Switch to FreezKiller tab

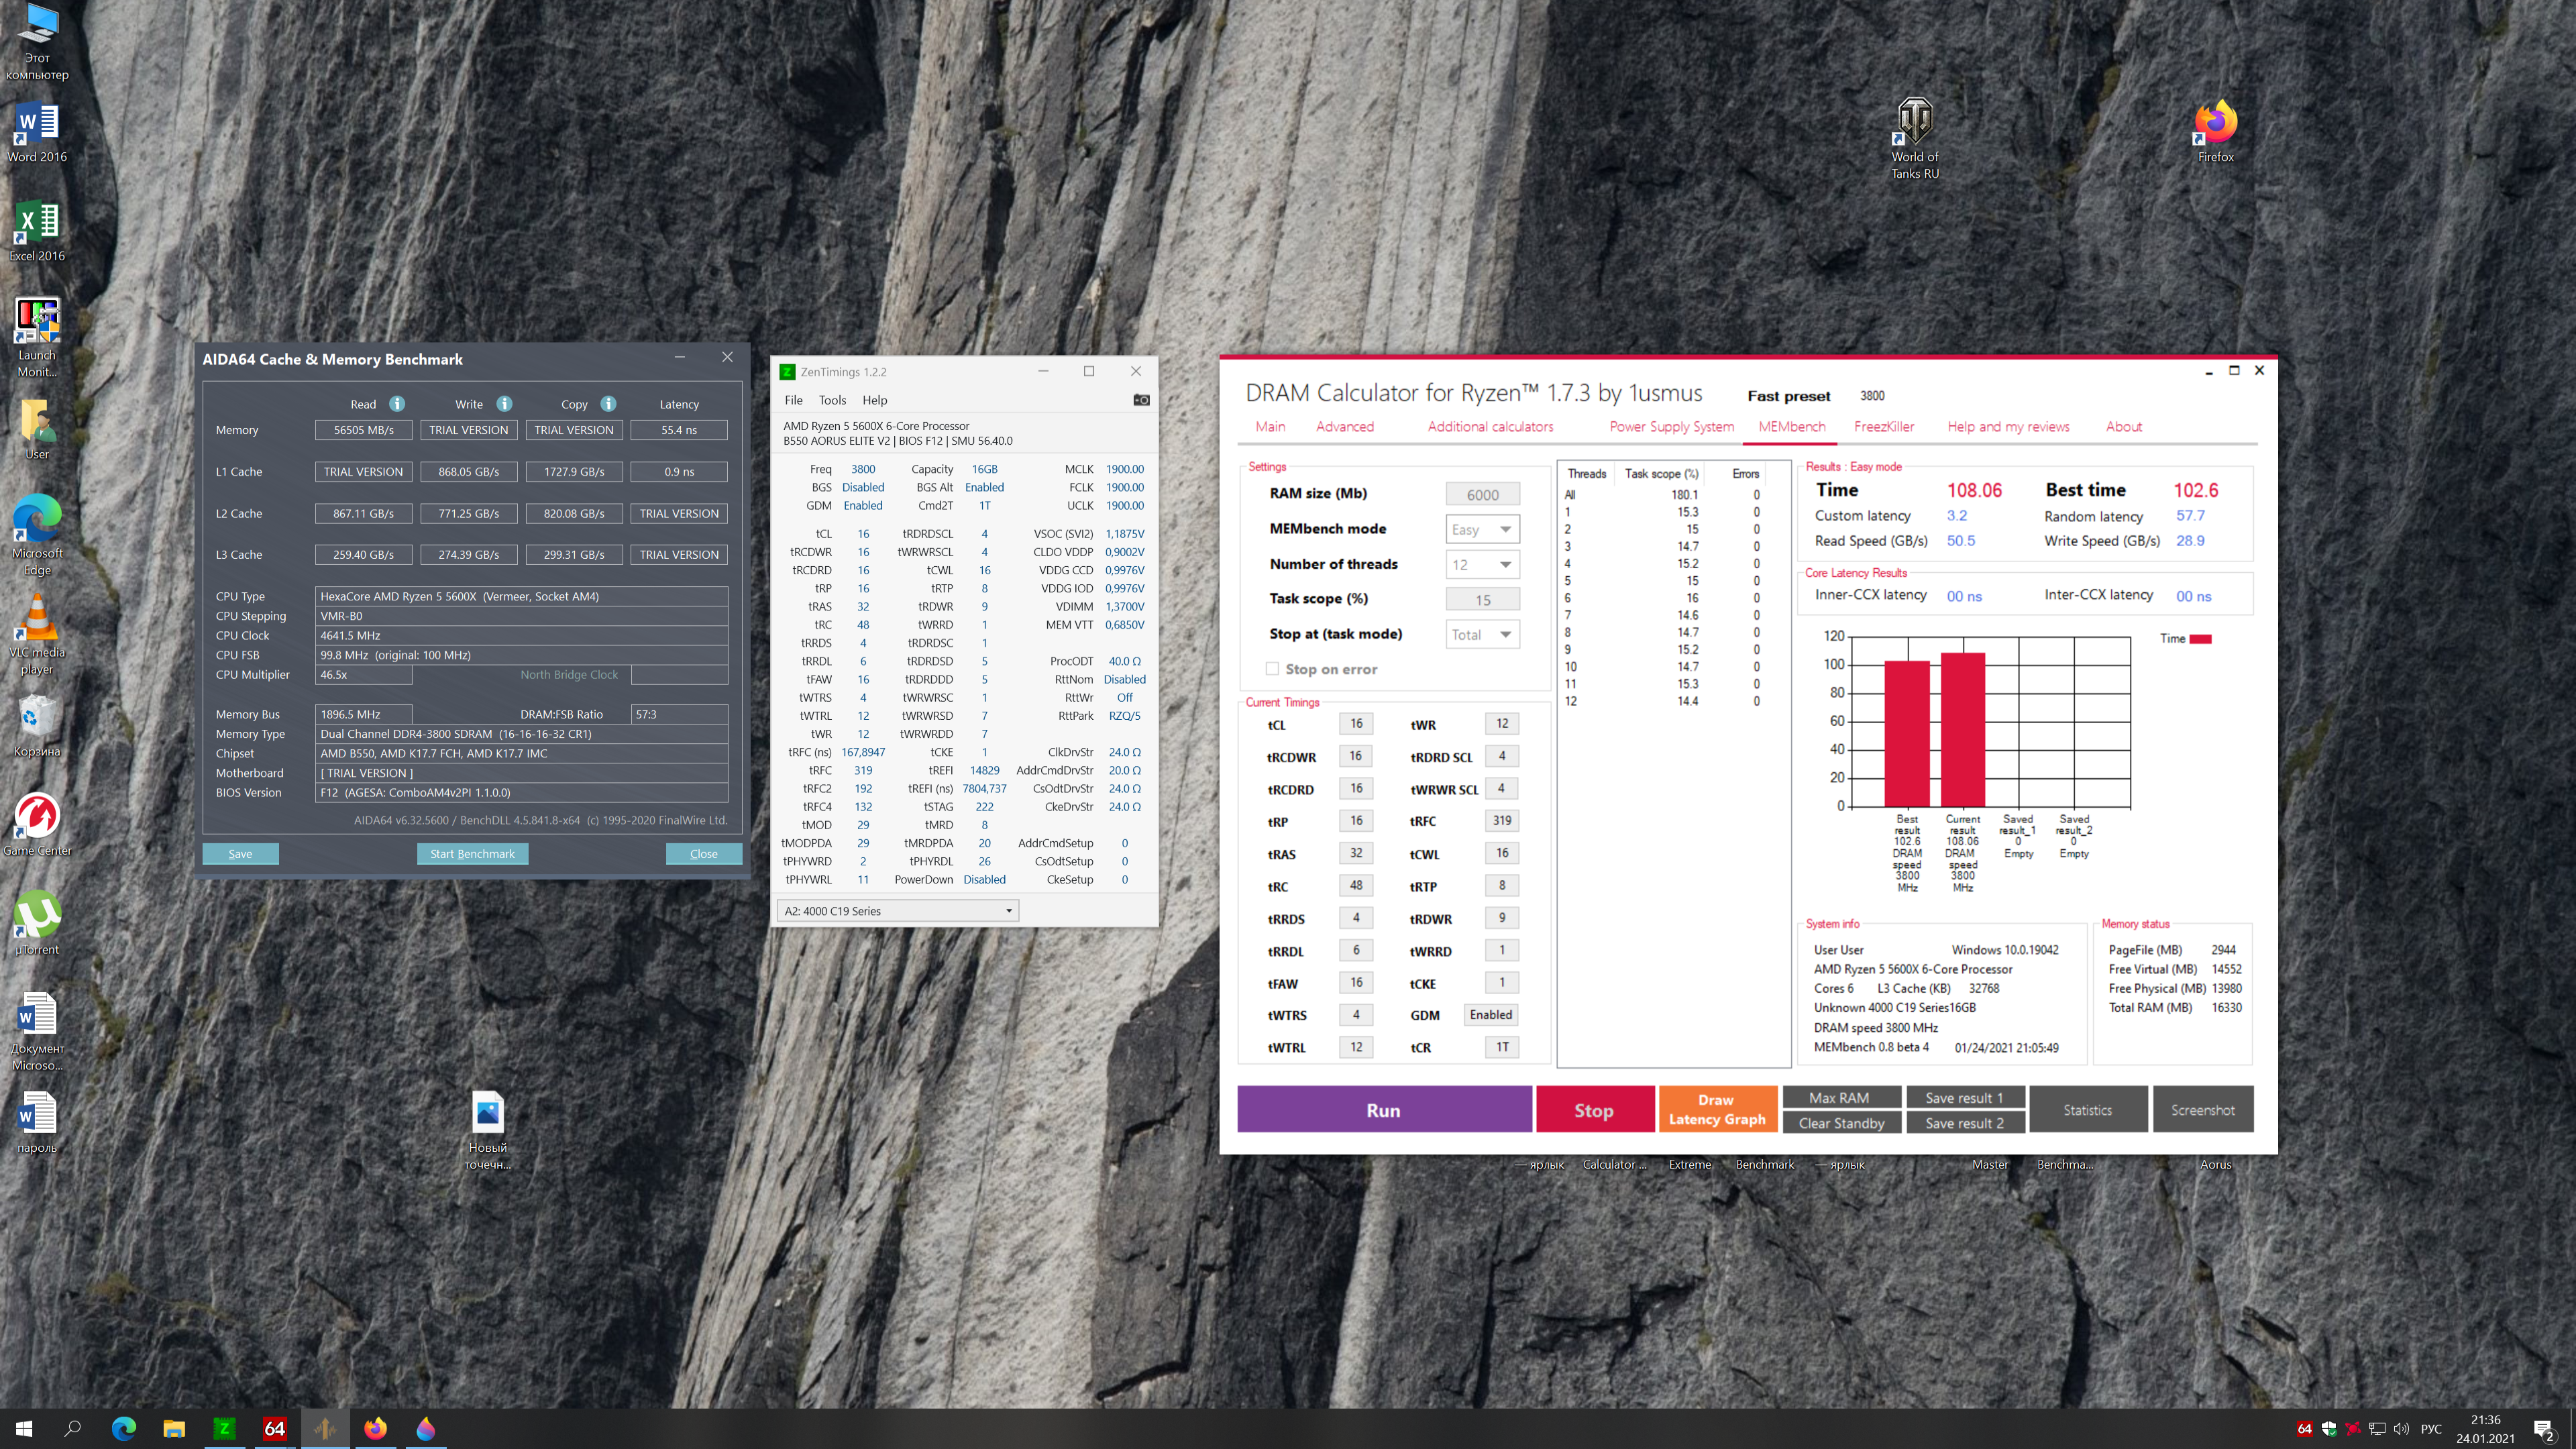click(1884, 427)
